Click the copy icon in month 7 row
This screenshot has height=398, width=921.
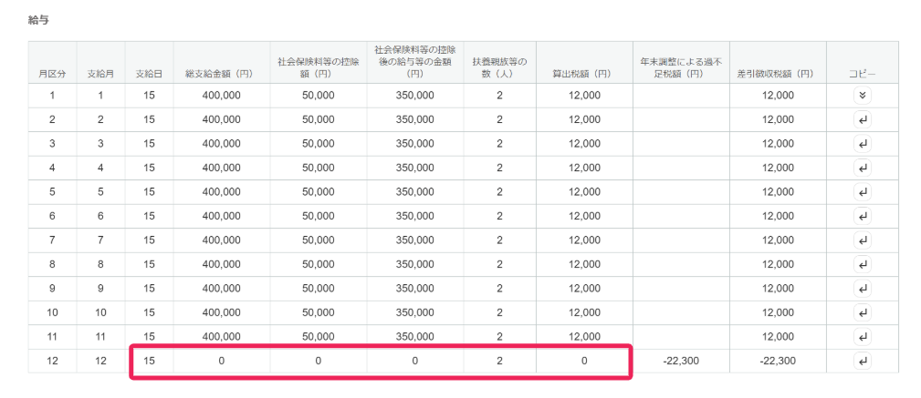(x=863, y=240)
